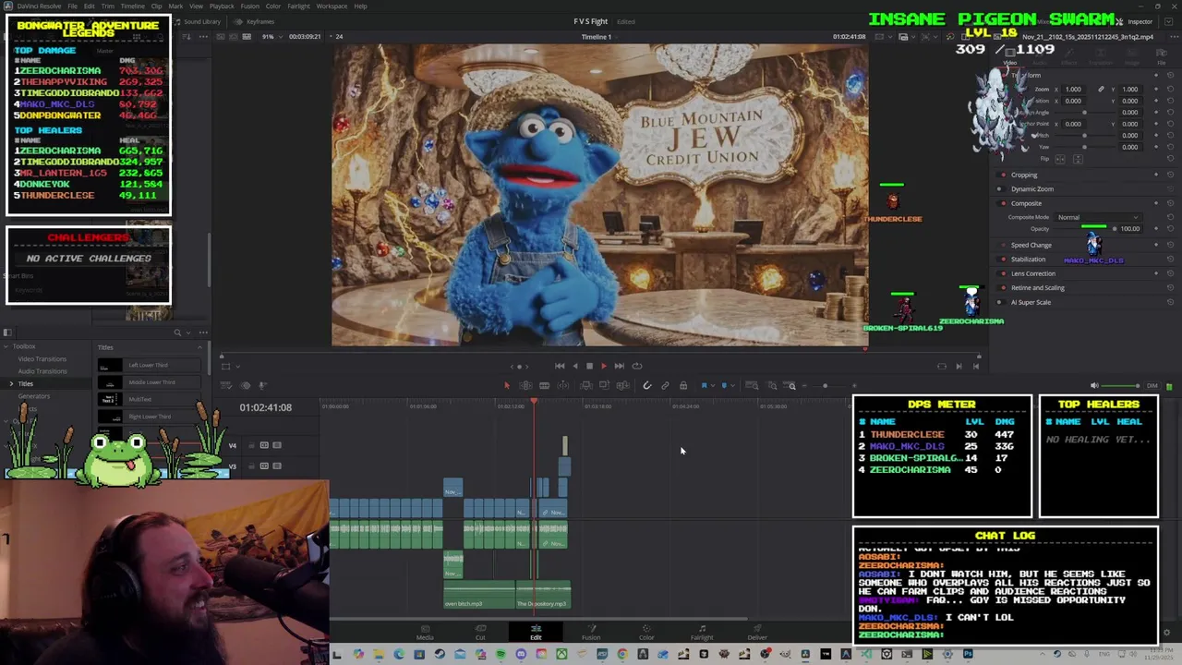Screen dimensions: 1182x665
Task: Open the Workspace menu
Action: click(332, 6)
